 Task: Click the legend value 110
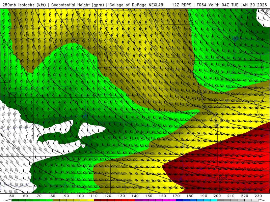click(x=94, y=196)
